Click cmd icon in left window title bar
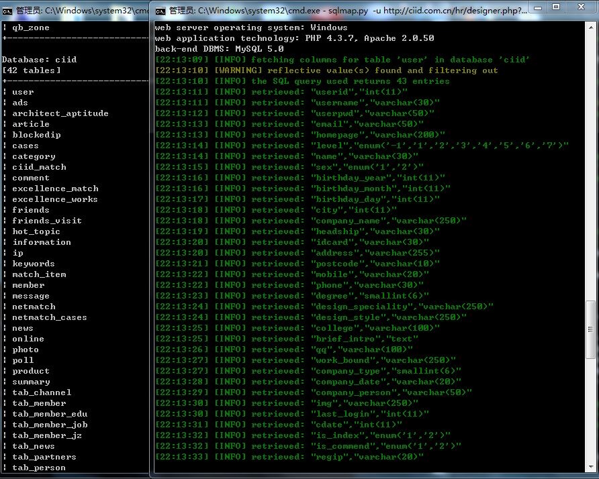 pyautogui.click(x=7, y=11)
